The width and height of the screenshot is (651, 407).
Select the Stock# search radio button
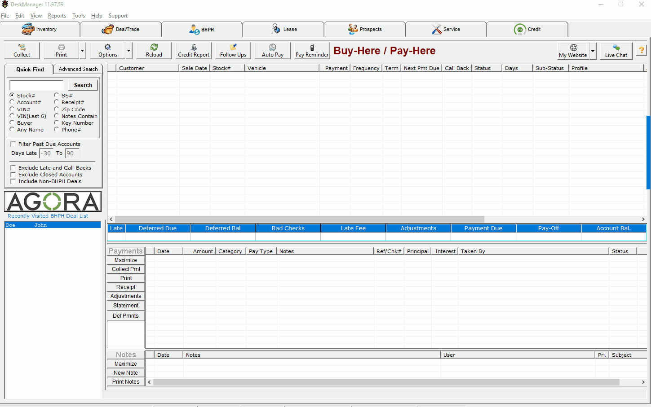pos(12,95)
